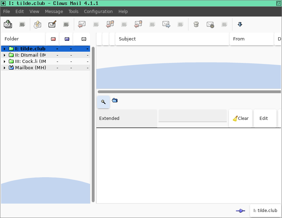The height and width of the screenshot is (218, 282).
Task: Click the Reply to all icon
Action: 110,24
